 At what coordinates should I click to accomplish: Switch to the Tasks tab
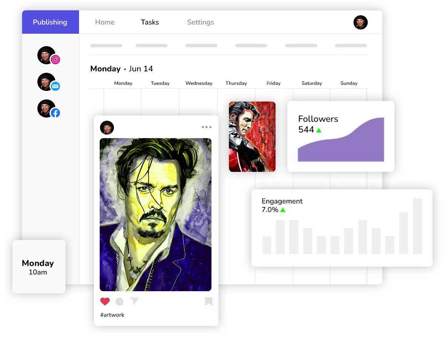pyautogui.click(x=150, y=22)
